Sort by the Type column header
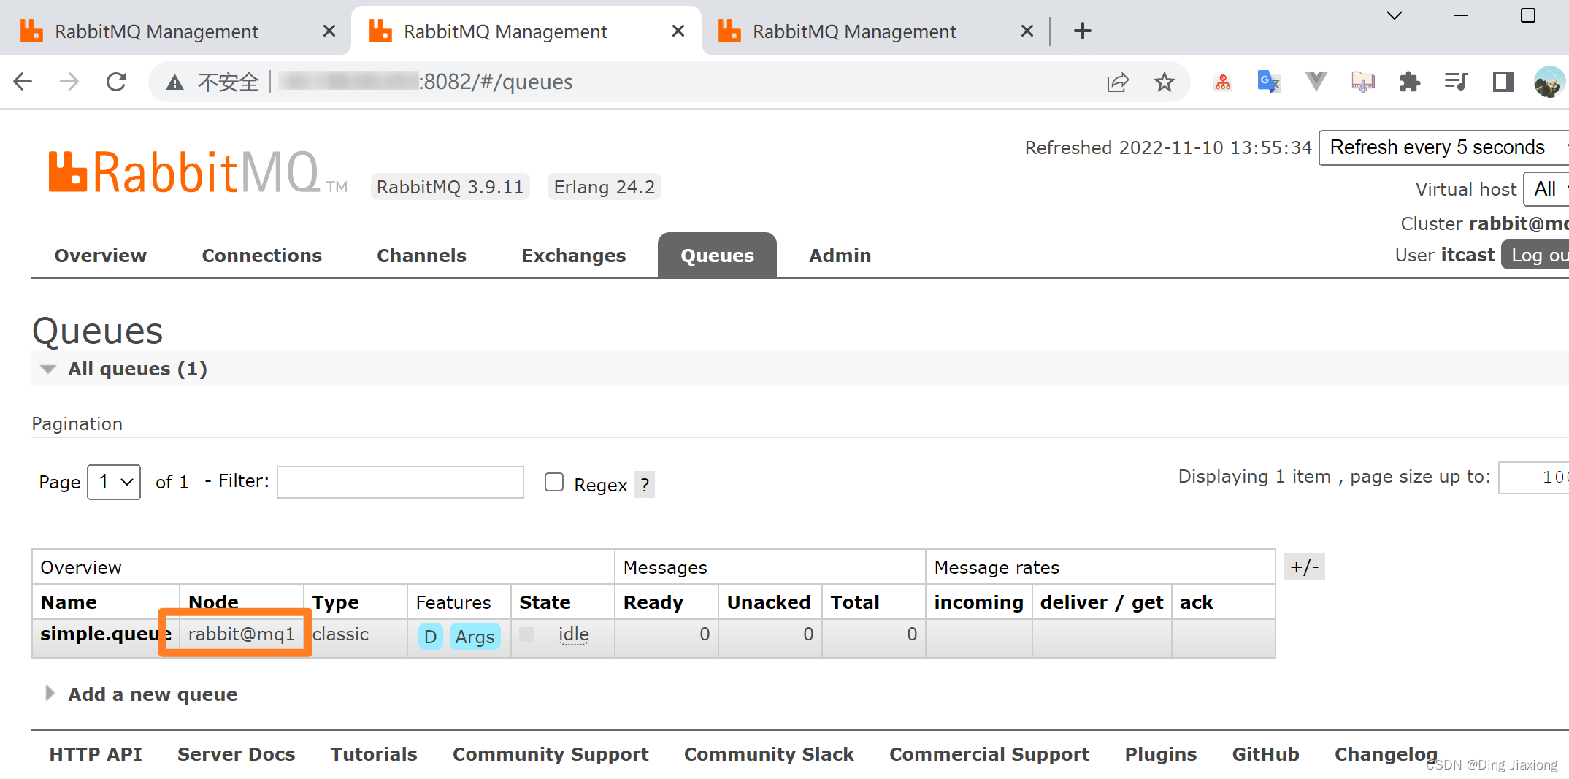 pos(336,602)
